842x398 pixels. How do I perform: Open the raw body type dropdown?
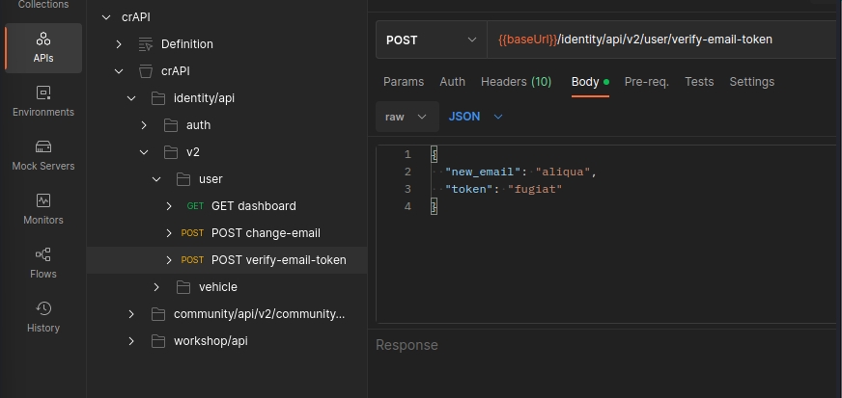405,117
